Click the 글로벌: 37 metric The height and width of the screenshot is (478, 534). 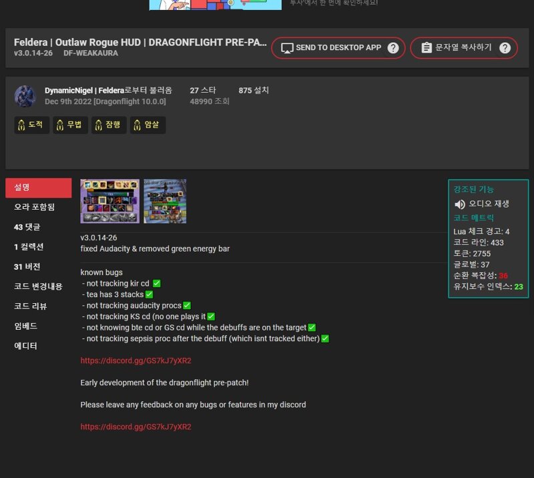471,265
